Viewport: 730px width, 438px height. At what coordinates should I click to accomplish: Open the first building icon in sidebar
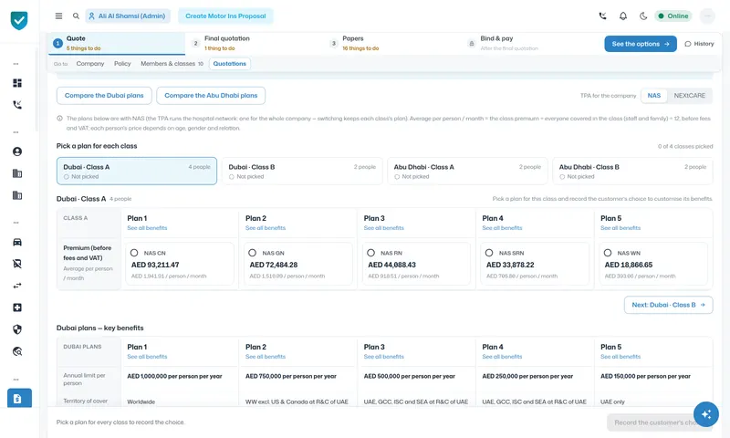coord(17,173)
